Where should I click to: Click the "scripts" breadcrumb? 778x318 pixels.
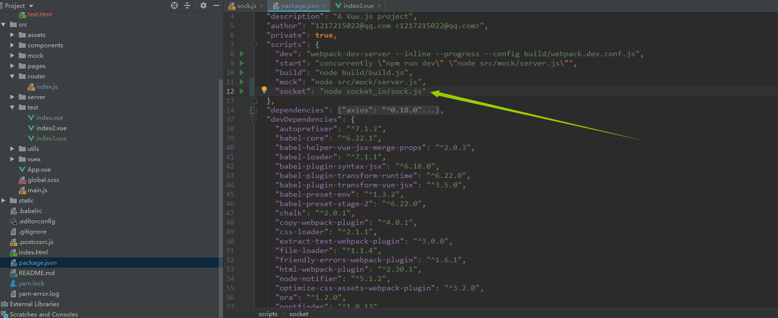[268, 314]
